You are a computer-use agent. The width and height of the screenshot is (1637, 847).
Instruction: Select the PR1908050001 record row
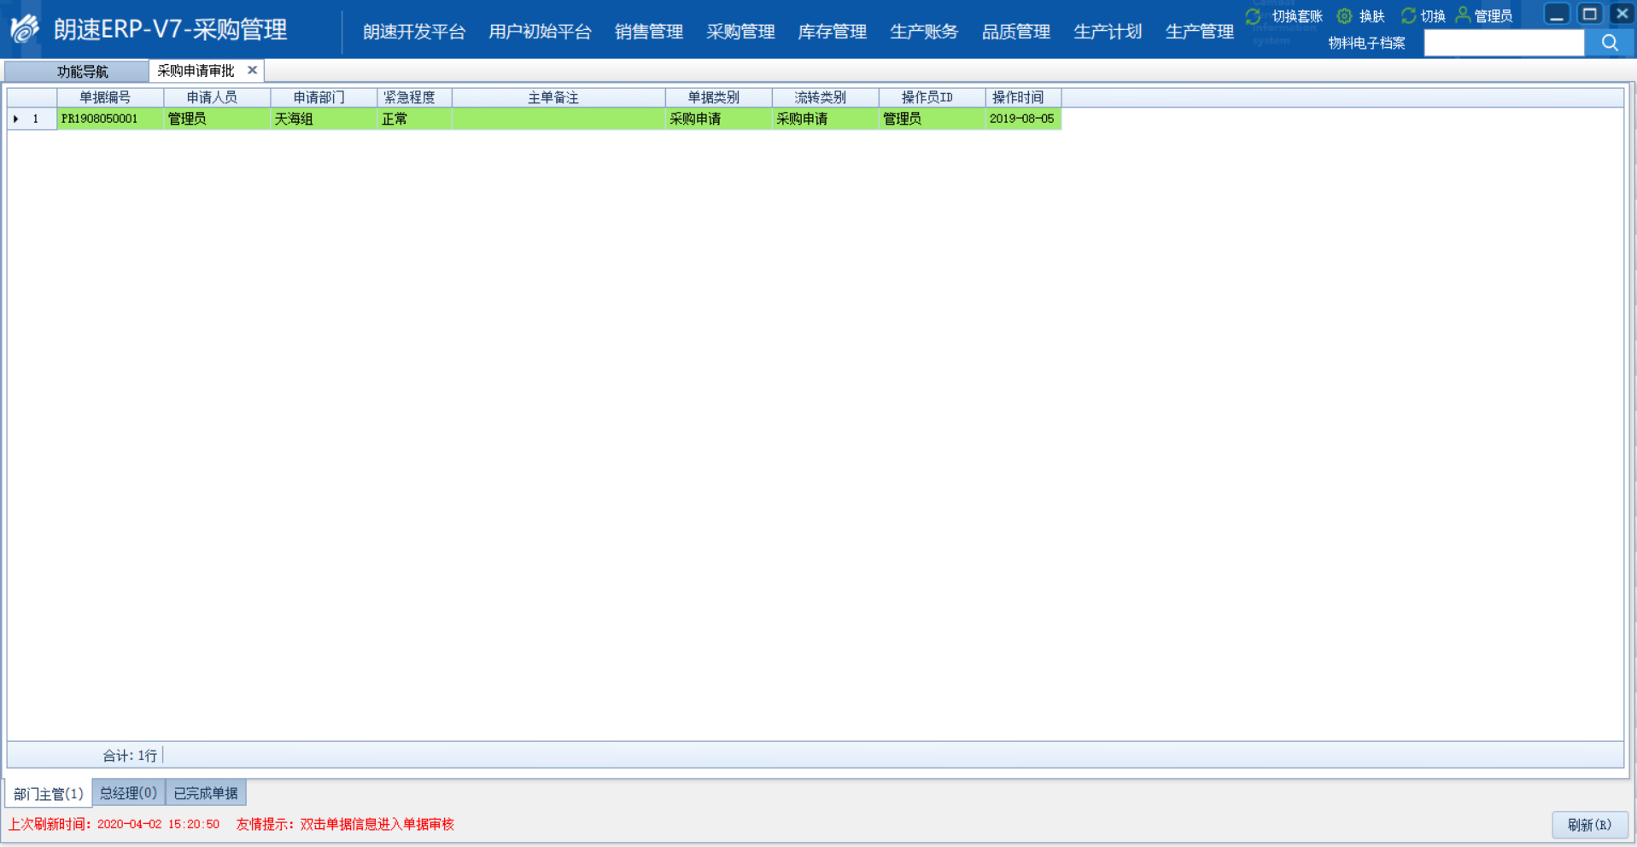click(342, 119)
